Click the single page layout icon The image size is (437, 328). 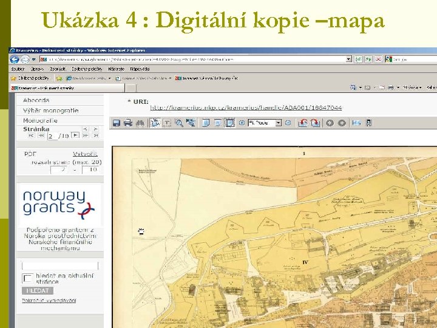point(206,123)
